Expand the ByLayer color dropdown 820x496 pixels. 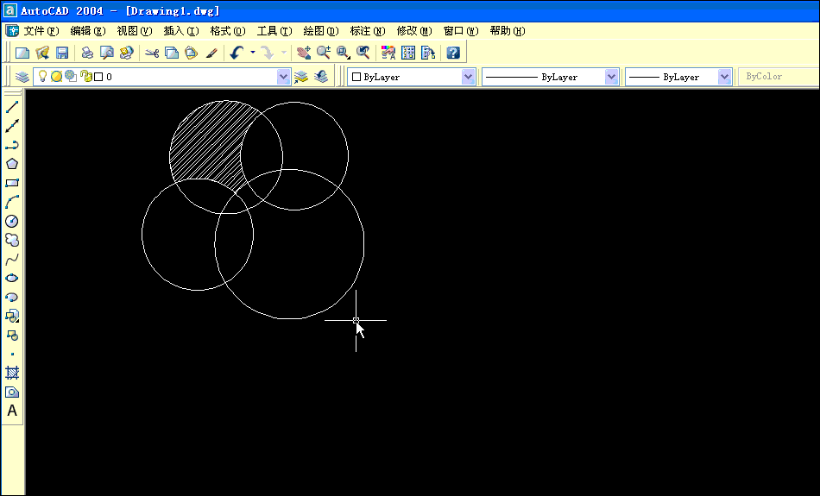pyautogui.click(x=468, y=77)
